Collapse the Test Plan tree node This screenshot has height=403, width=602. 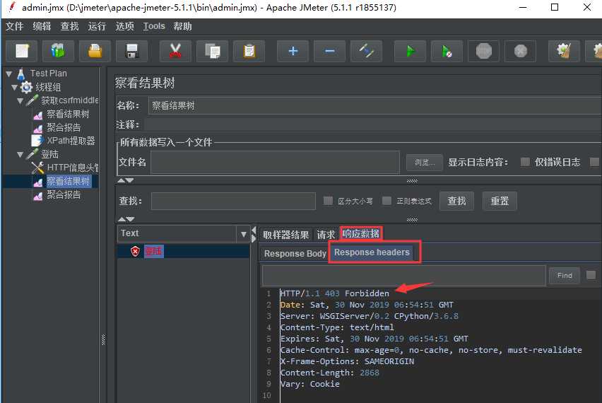[8, 74]
